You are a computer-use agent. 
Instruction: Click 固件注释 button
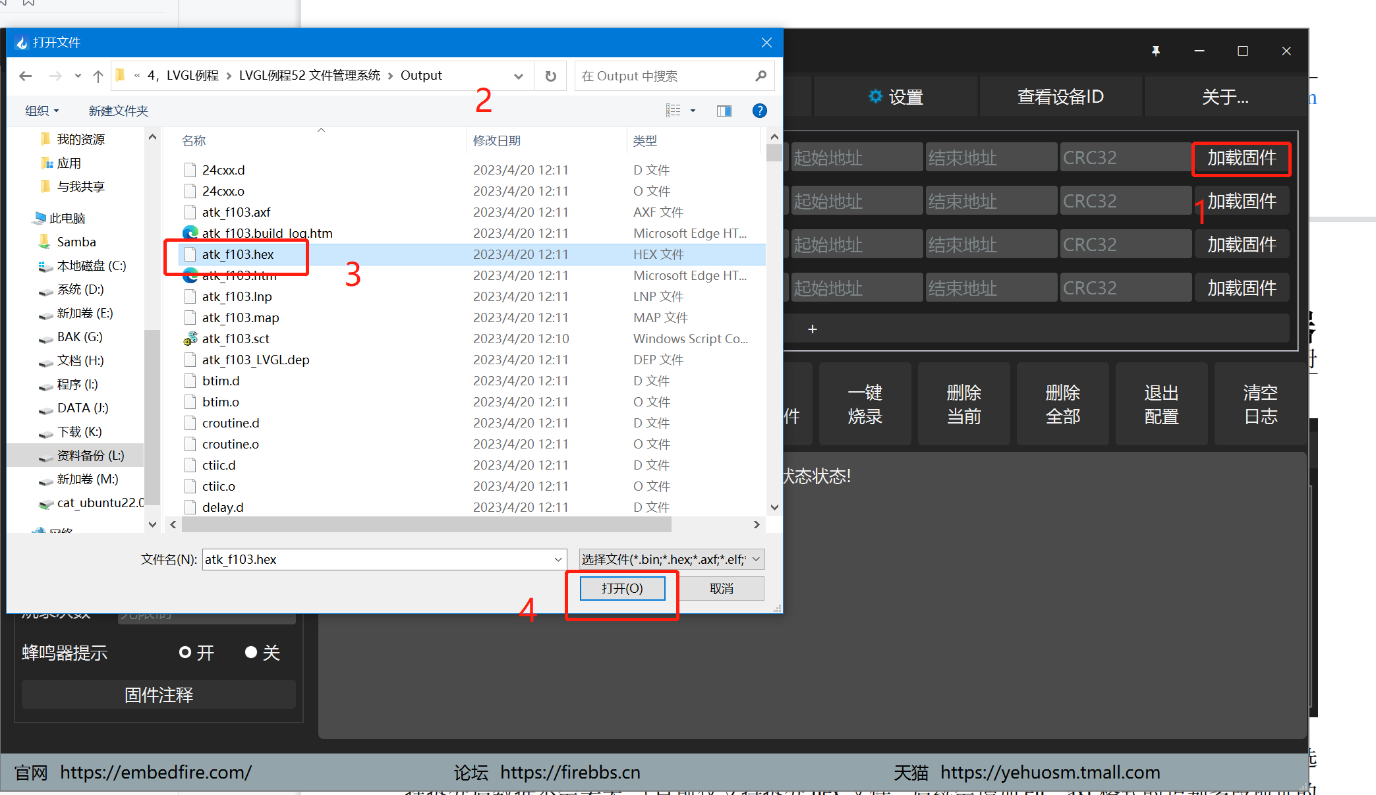point(159,694)
